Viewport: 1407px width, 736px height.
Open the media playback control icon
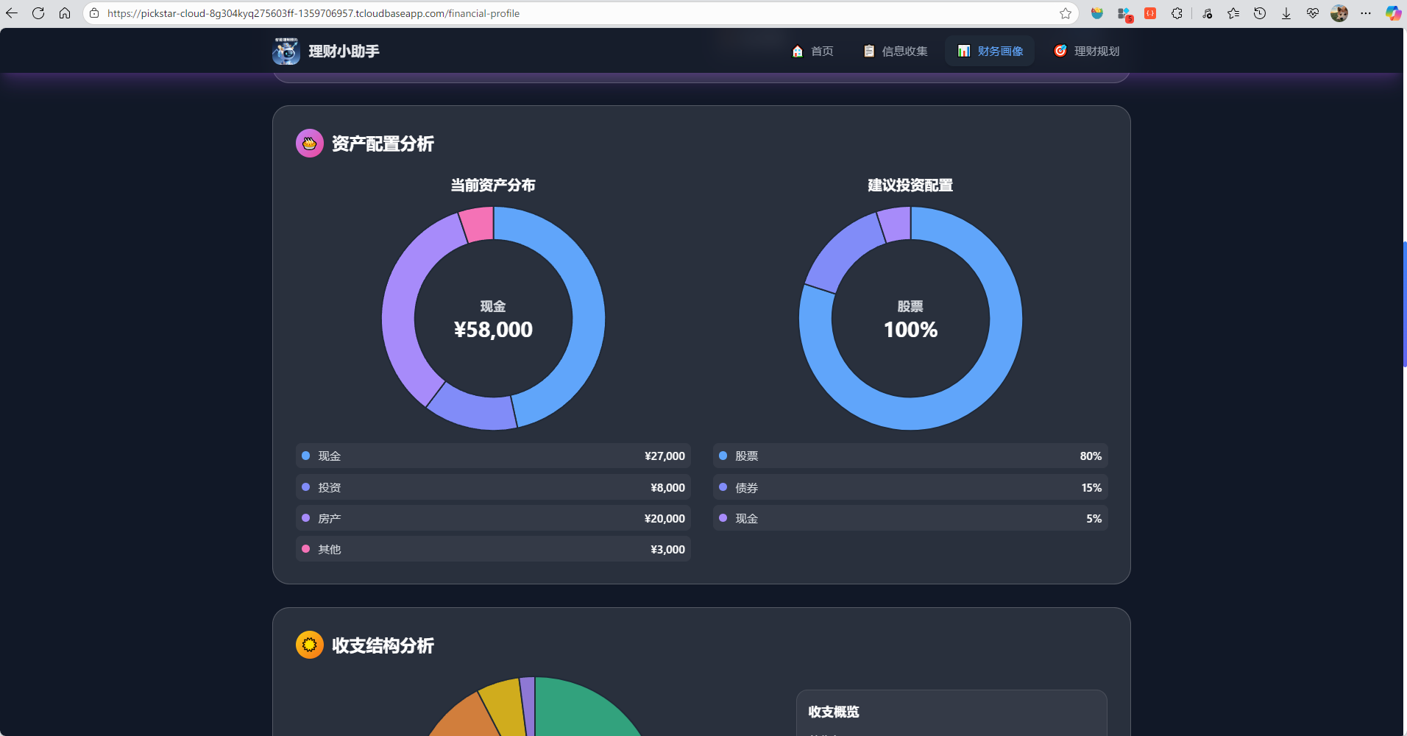[1207, 13]
